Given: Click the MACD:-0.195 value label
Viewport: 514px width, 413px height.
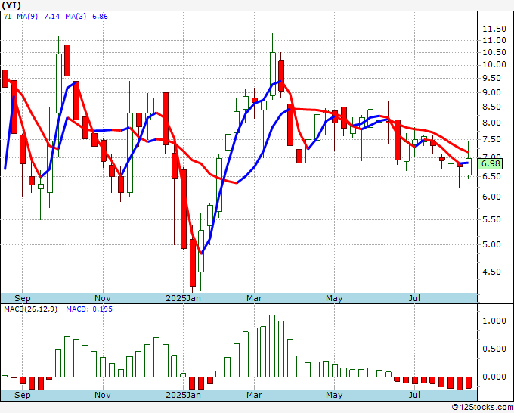Looking at the screenshot, I should tap(89, 309).
